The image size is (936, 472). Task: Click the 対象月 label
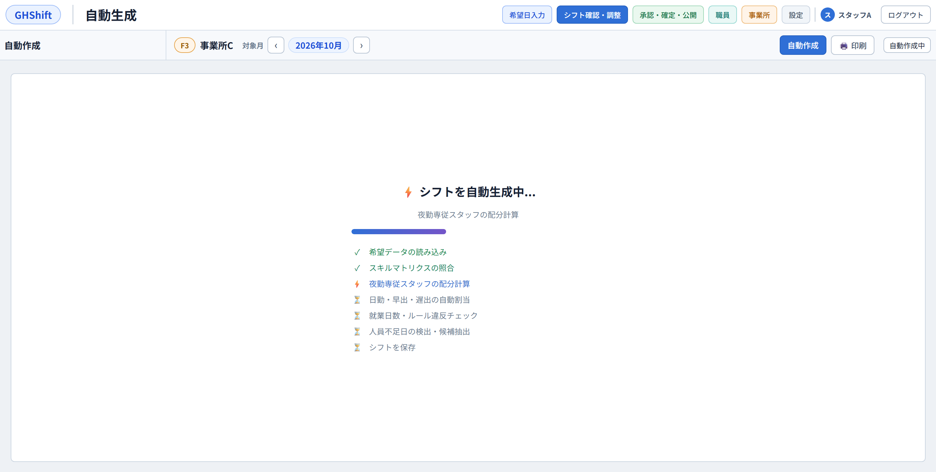[253, 46]
